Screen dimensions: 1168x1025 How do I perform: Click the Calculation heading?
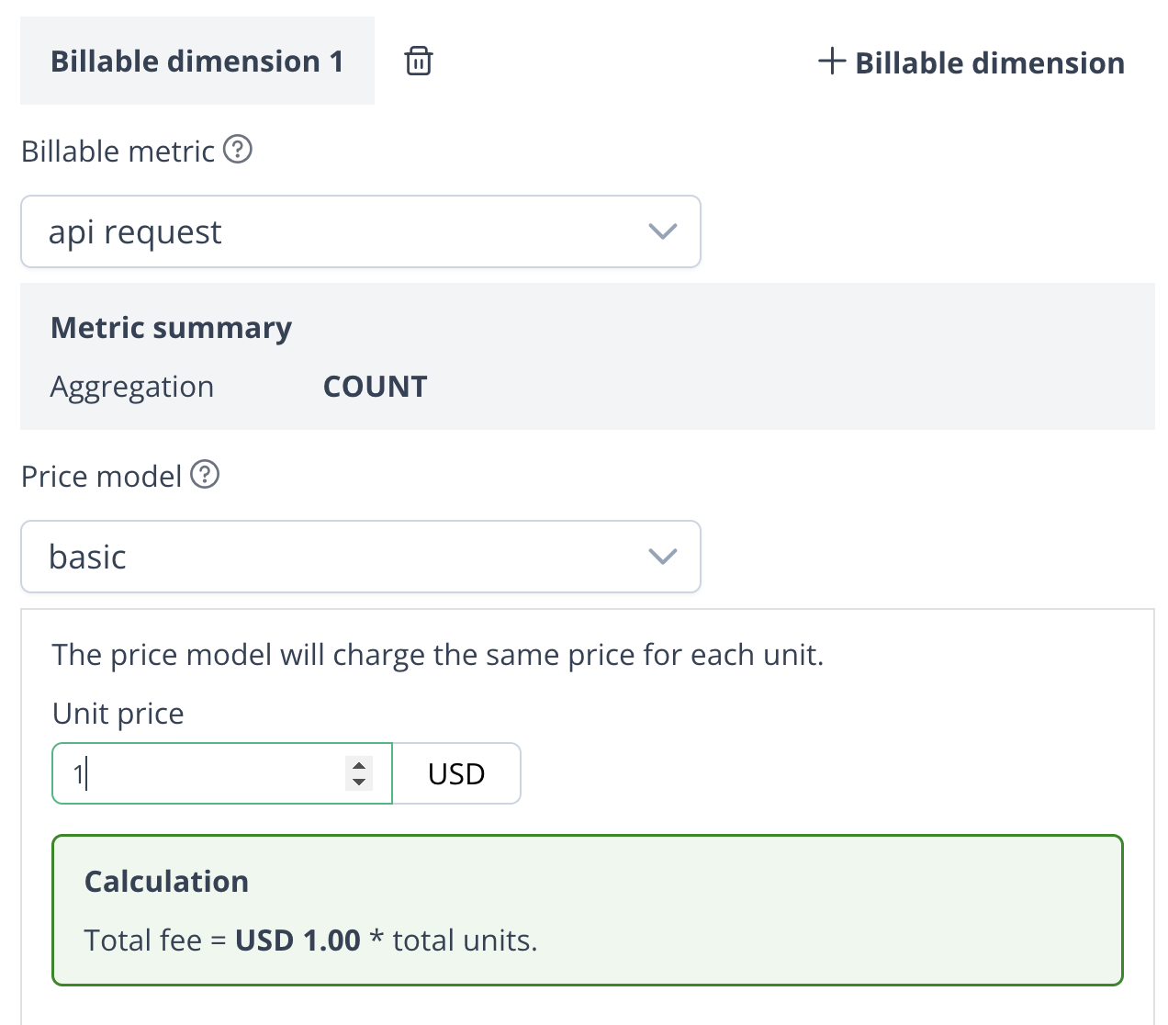tap(166, 882)
